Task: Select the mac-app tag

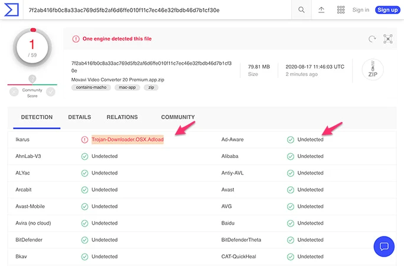Action: (x=127, y=87)
